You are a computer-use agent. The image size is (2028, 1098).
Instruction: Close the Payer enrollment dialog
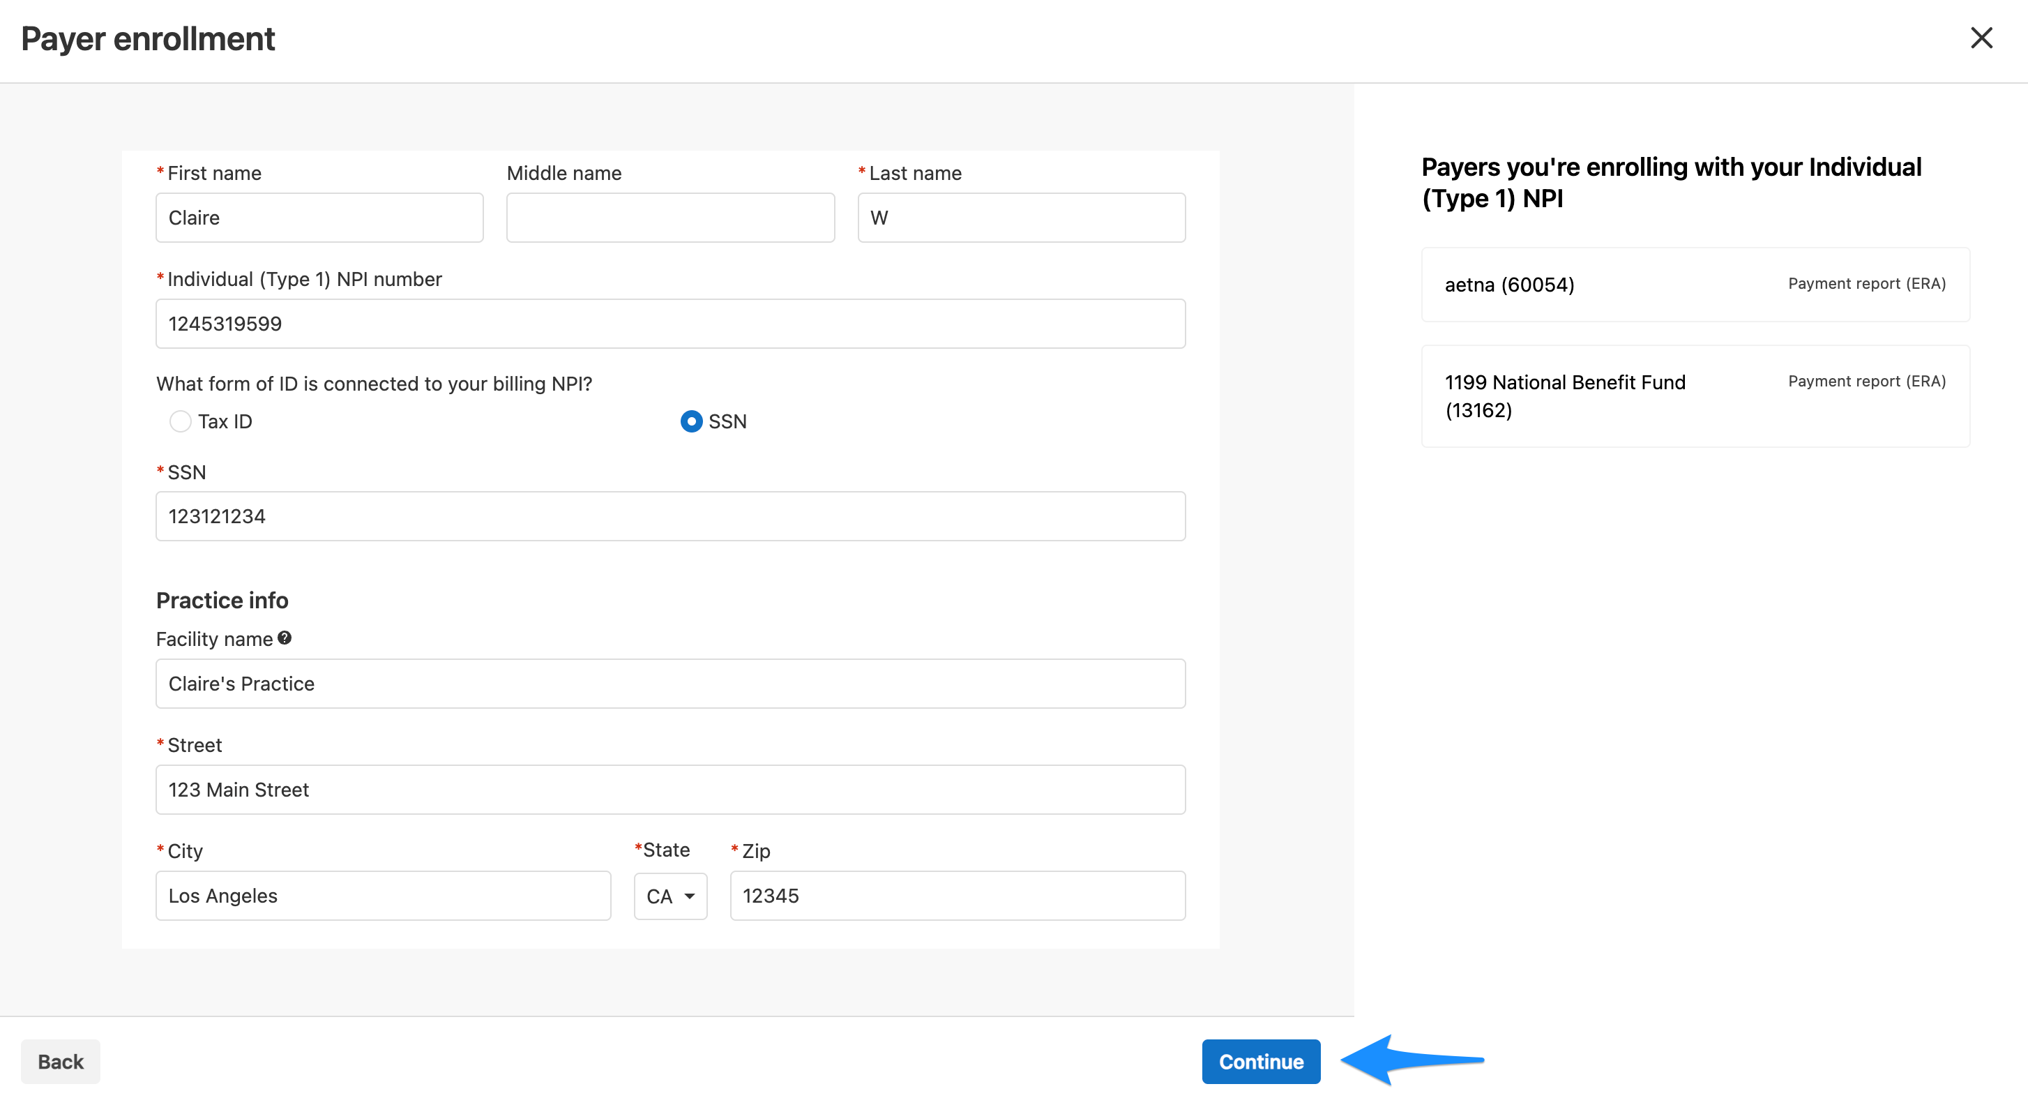click(1981, 38)
